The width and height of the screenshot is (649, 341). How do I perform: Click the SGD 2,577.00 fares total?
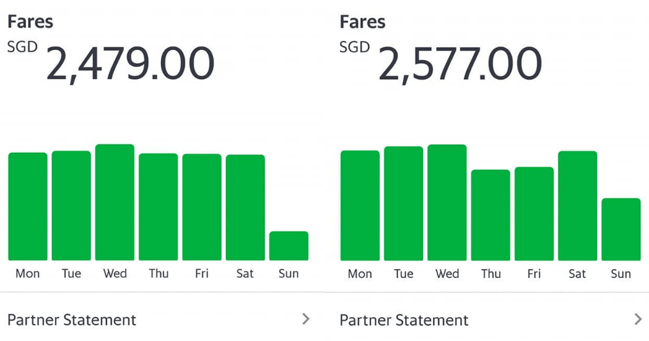tap(459, 64)
